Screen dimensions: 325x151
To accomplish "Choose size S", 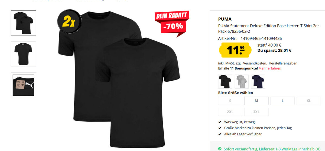I will [230, 101].
